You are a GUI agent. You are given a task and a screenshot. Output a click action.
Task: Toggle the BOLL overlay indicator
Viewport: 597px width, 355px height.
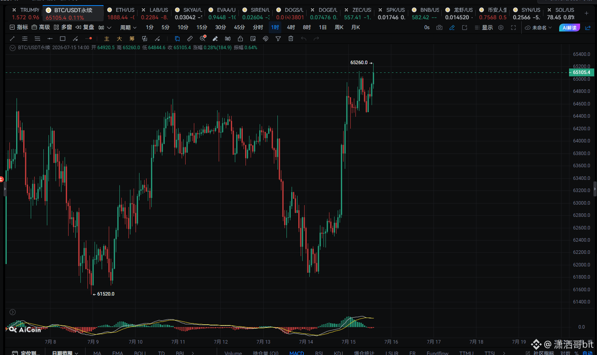140,353
